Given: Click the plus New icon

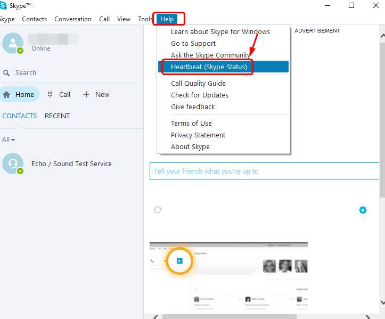Looking at the screenshot, I should [86, 94].
